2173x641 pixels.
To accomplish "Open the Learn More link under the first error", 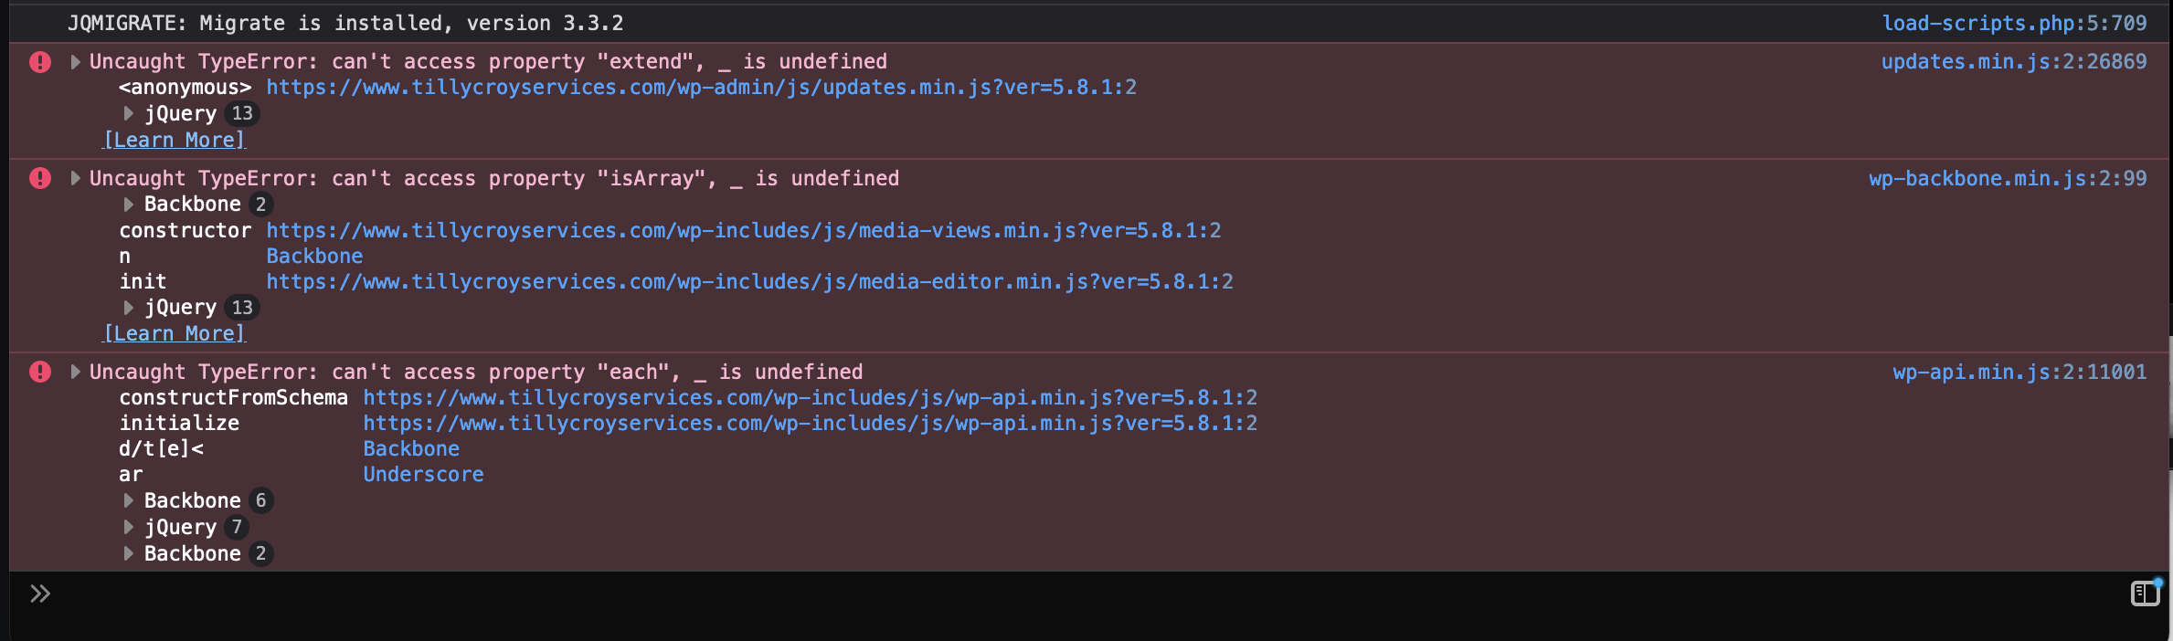I will pos(175,140).
